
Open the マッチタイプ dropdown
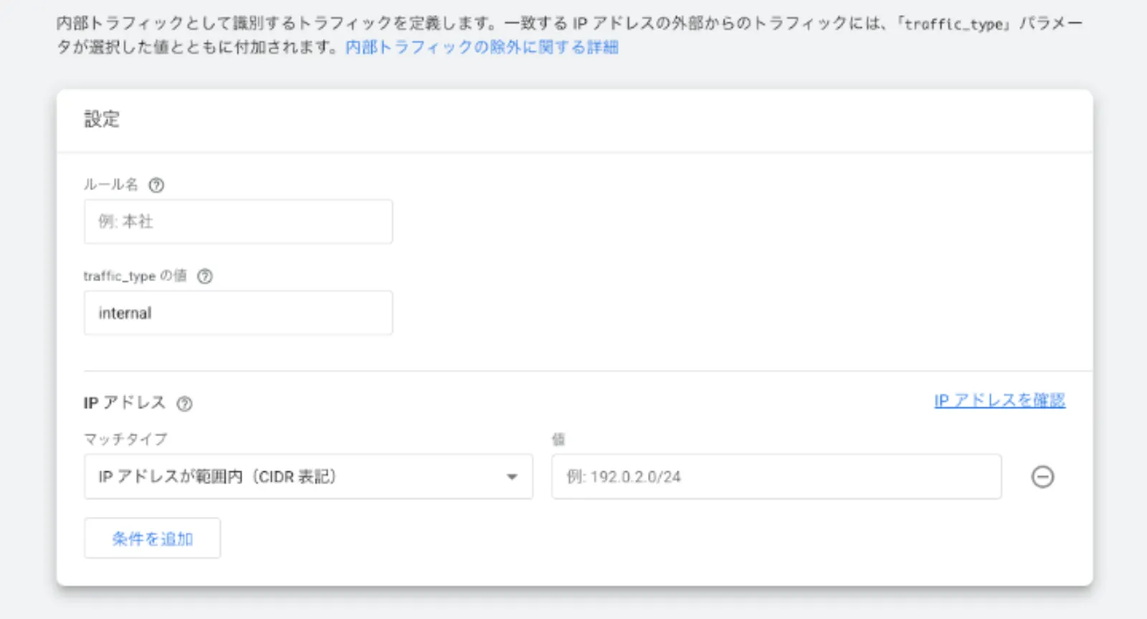point(308,476)
